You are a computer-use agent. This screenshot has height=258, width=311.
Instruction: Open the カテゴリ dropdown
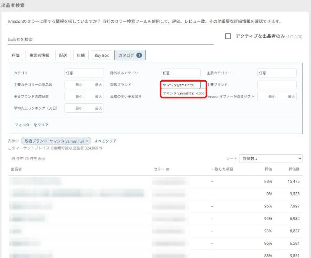point(84,73)
